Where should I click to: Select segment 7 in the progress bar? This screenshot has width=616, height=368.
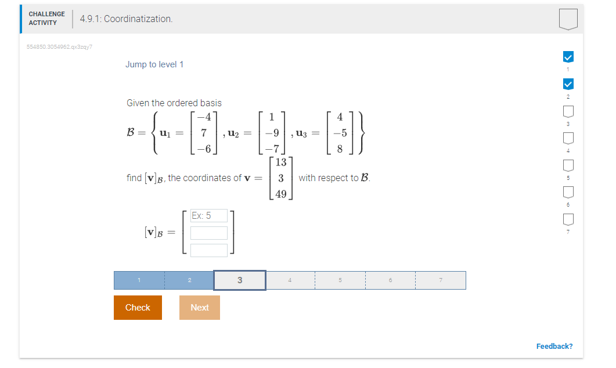point(441,280)
